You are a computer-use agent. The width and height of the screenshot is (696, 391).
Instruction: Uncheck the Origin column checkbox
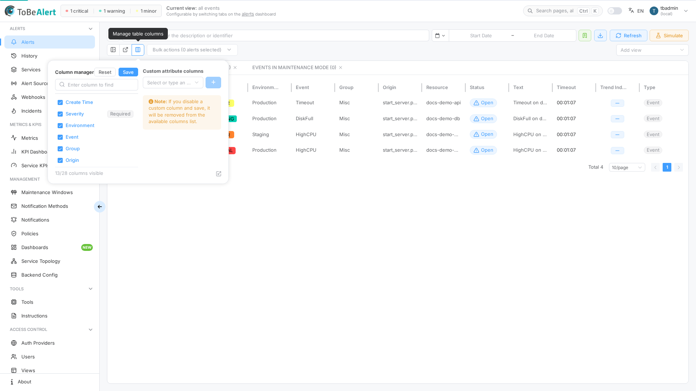point(60,160)
